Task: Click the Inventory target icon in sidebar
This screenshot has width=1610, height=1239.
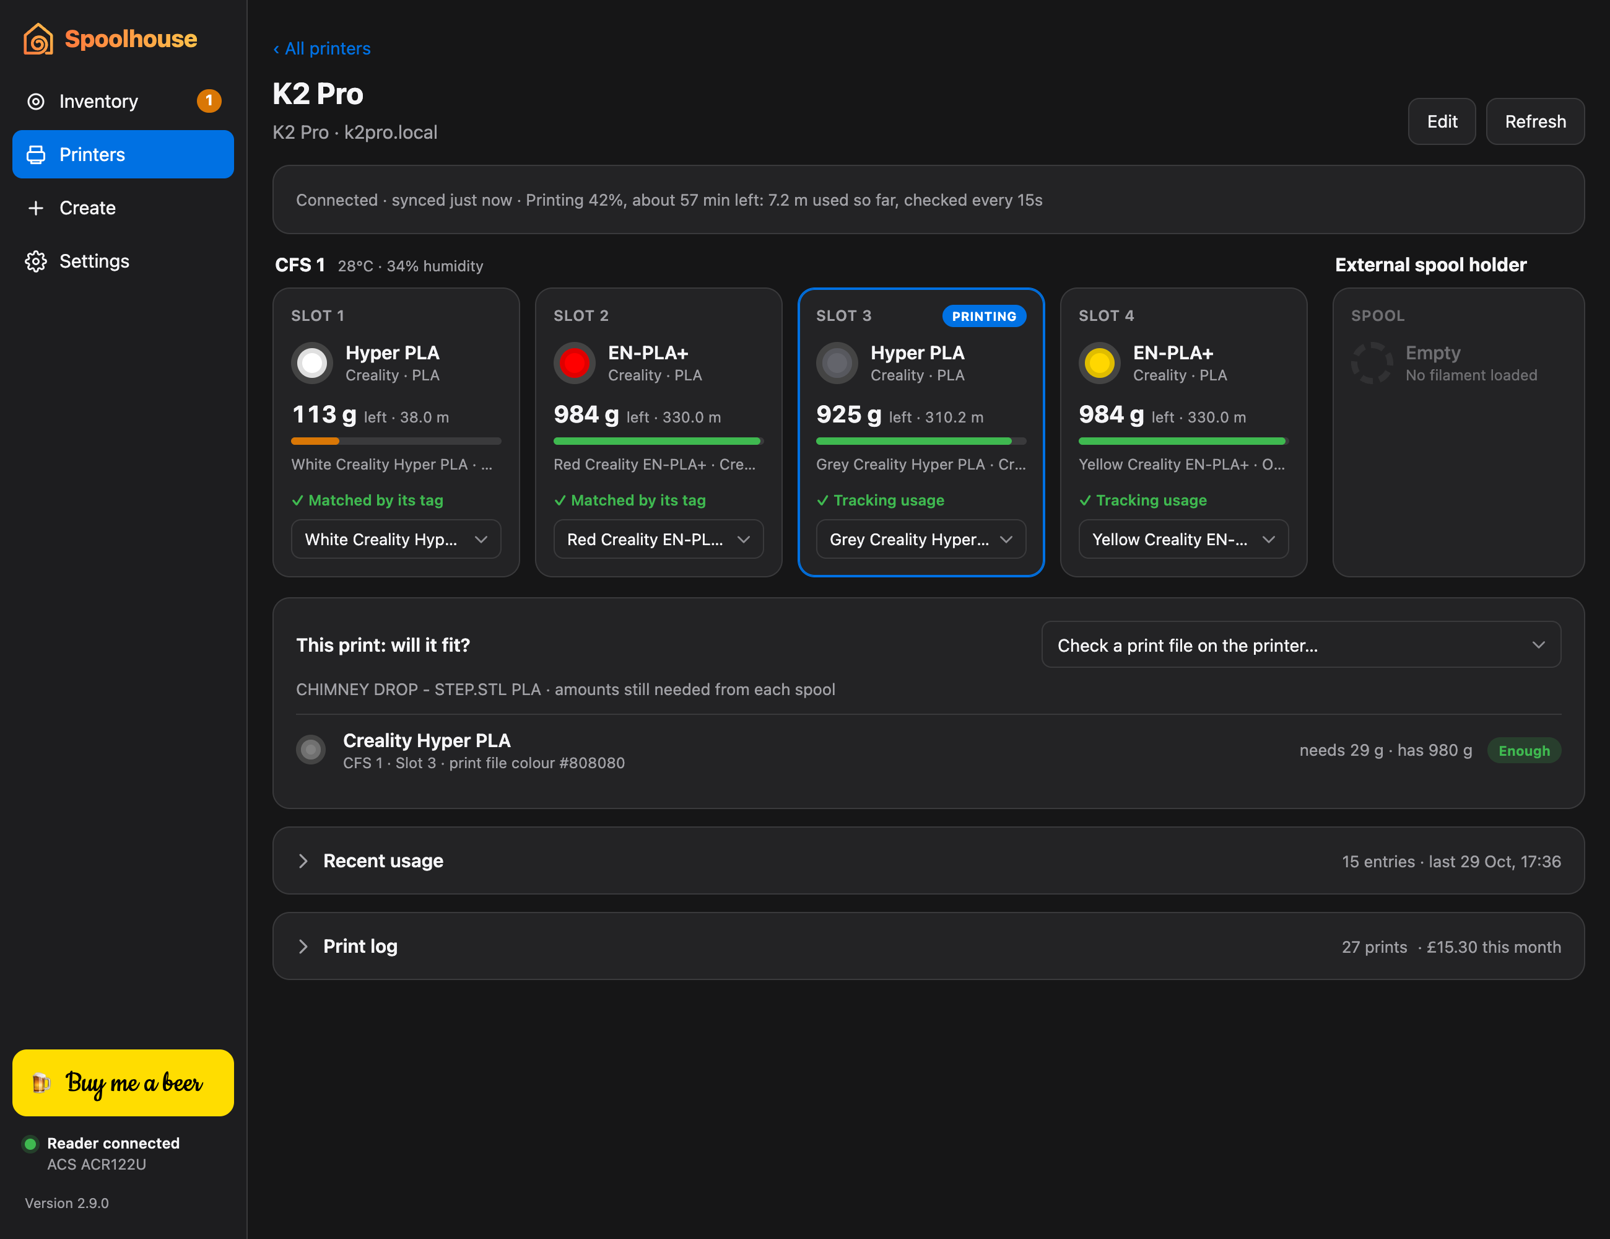Action: [x=35, y=101]
